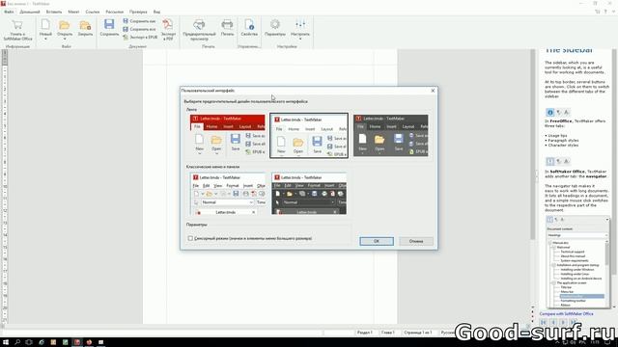Image resolution: width=618 pixels, height=347 pixels.
Task: Switch to the Ссылки ribbon tab
Action: point(93,12)
